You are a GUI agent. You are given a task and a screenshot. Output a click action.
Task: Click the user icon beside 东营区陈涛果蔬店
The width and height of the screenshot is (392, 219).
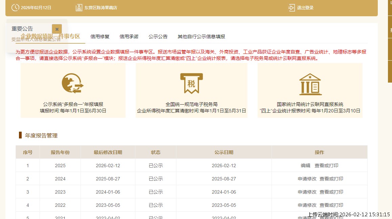click(x=79, y=8)
